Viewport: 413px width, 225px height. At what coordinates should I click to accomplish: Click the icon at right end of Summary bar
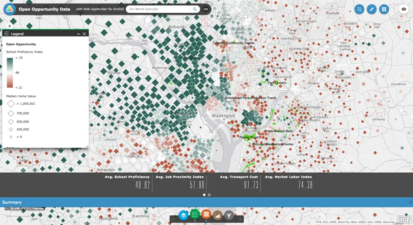coord(410,202)
